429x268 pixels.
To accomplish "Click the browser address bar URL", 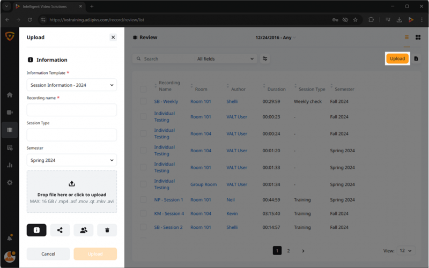I will 97,20.
